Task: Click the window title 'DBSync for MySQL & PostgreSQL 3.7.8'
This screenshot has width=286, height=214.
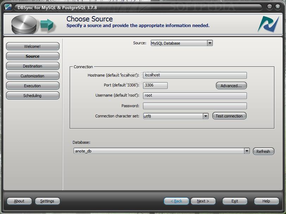Action: click(x=57, y=8)
